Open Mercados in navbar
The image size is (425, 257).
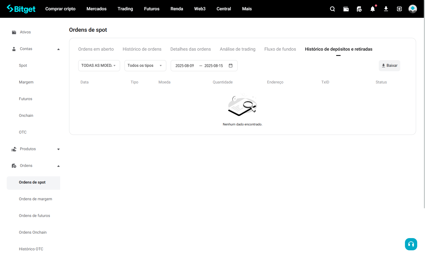(96, 9)
